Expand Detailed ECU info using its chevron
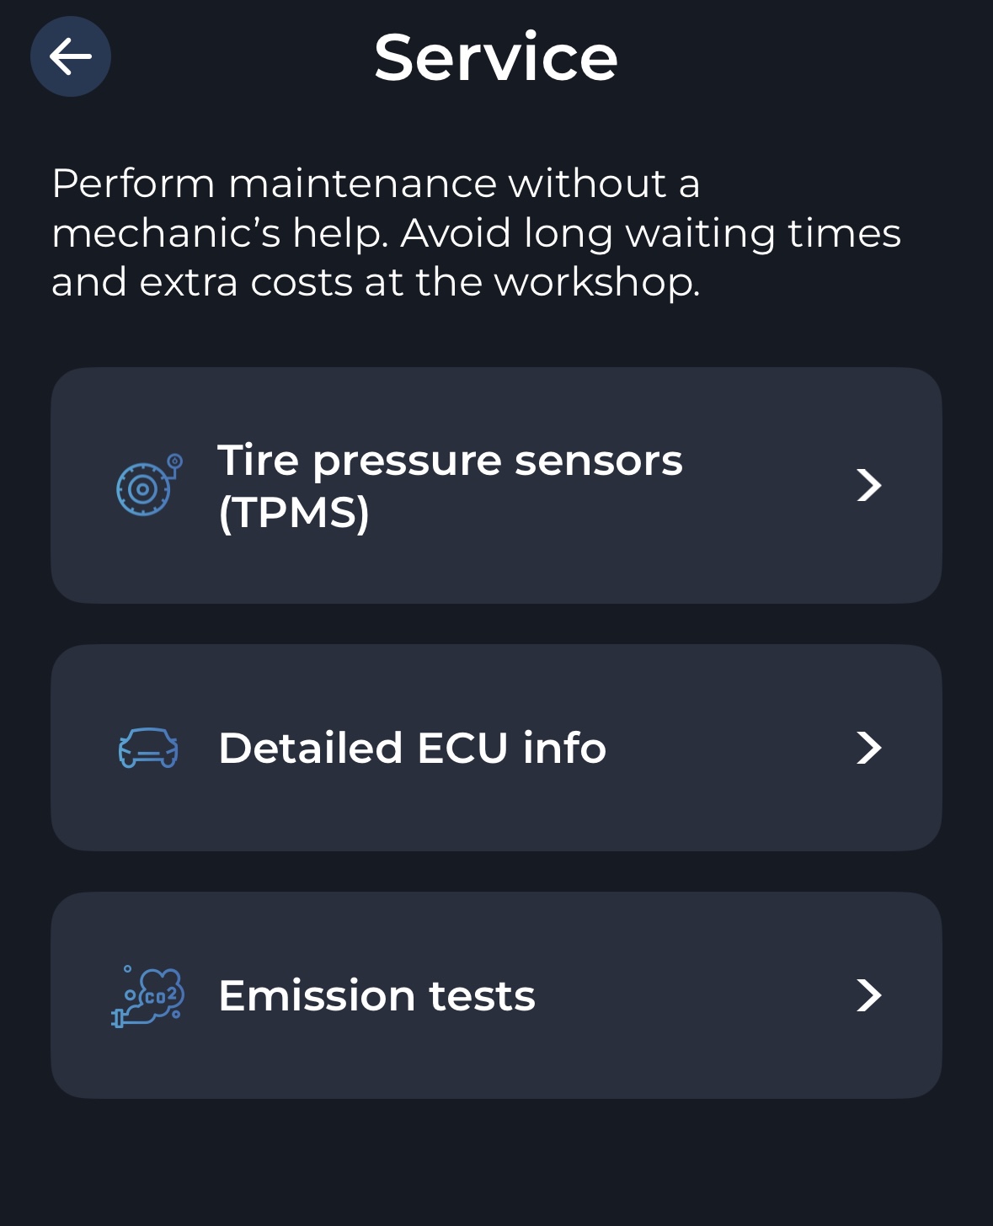 click(868, 748)
